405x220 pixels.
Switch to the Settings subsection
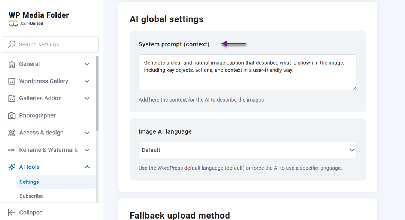29,182
